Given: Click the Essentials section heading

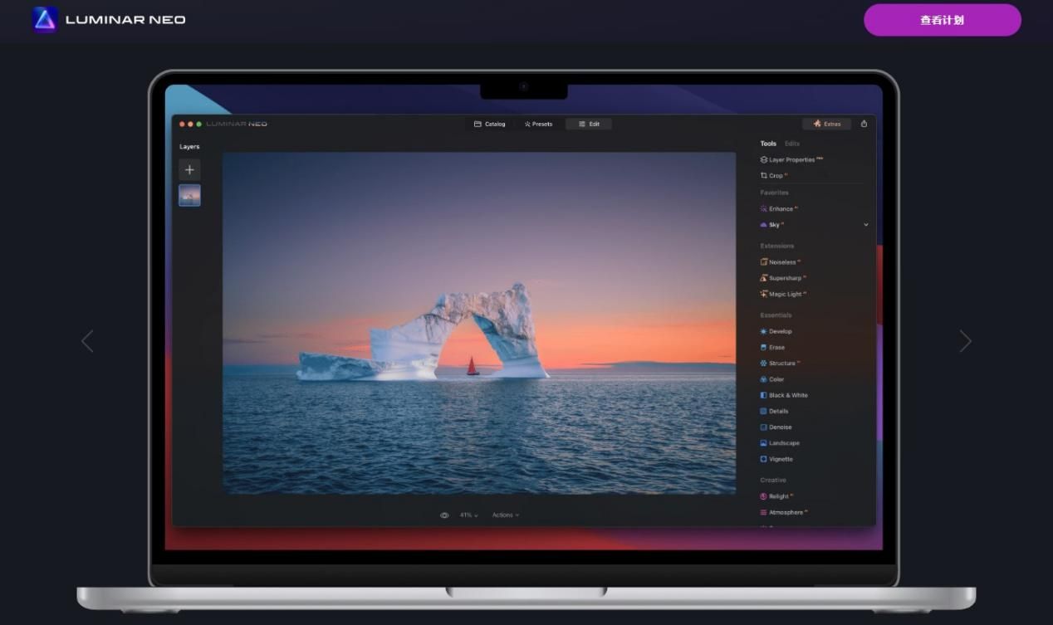Looking at the screenshot, I should tap(776, 315).
